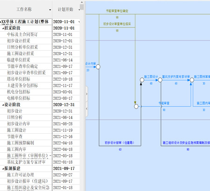Image resolution: width=210 pixels, height=191 pixels.
Task: Open the 计划开始 column filter dropdown
Action: tap(79, 10)
